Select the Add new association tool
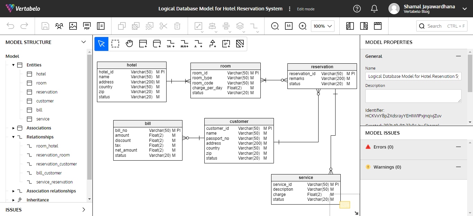This screenshot has height=216, width=473. pos(157,44)
